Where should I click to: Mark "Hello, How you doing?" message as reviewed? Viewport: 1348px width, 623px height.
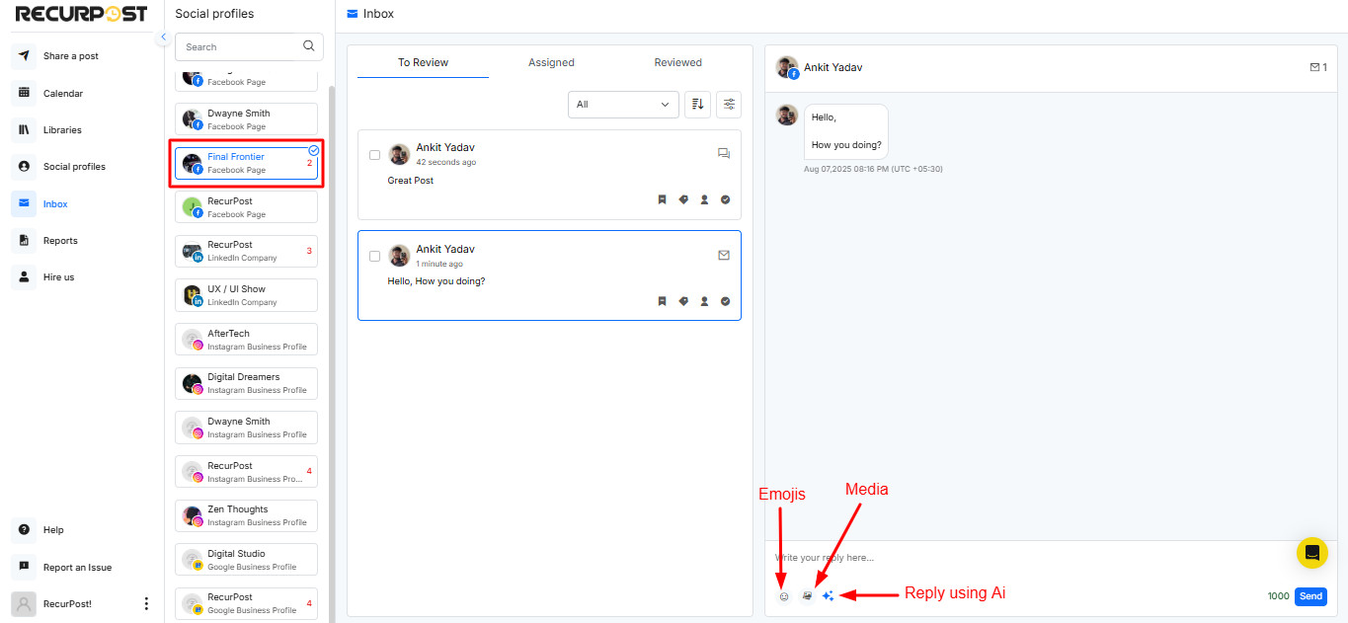tap(725, 301)
